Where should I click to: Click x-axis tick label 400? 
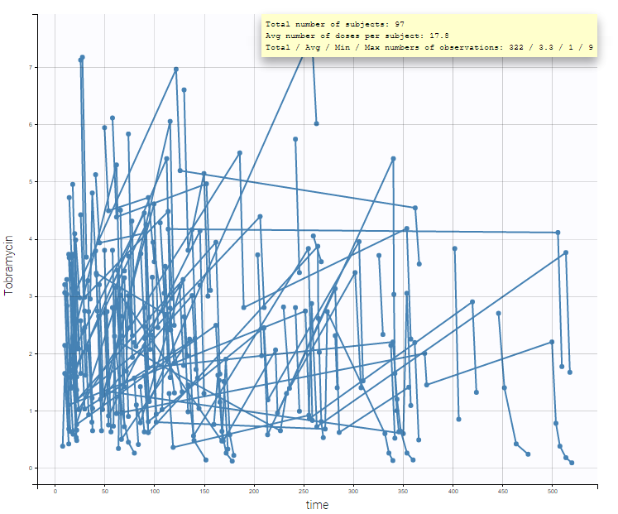click(x=453, y=492)
